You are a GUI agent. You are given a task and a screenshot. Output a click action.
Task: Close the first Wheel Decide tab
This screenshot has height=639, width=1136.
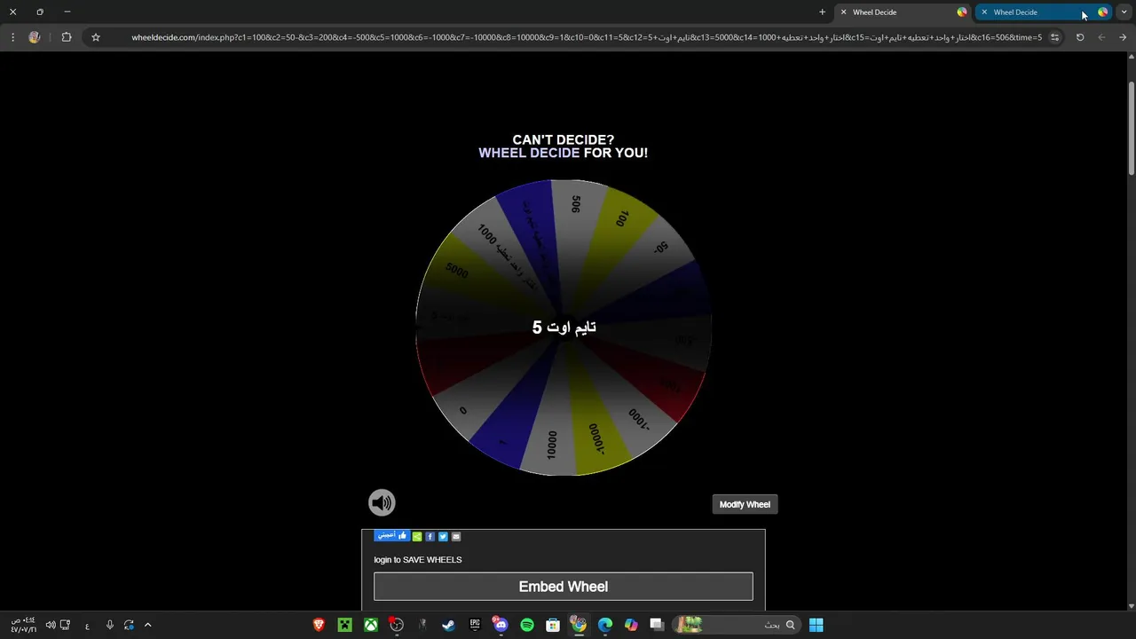843,12
